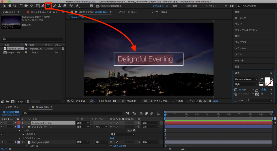Image resolution: width=277 pixels, height=151 pixels.
Task: Click the リセット link for transform
Action: coord(112,138)
